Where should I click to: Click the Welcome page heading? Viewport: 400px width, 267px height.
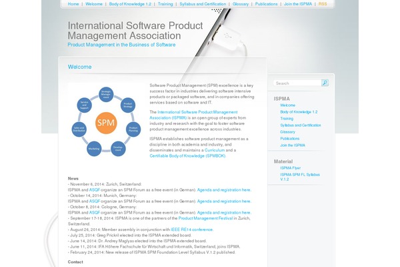[x=79, y=67]
